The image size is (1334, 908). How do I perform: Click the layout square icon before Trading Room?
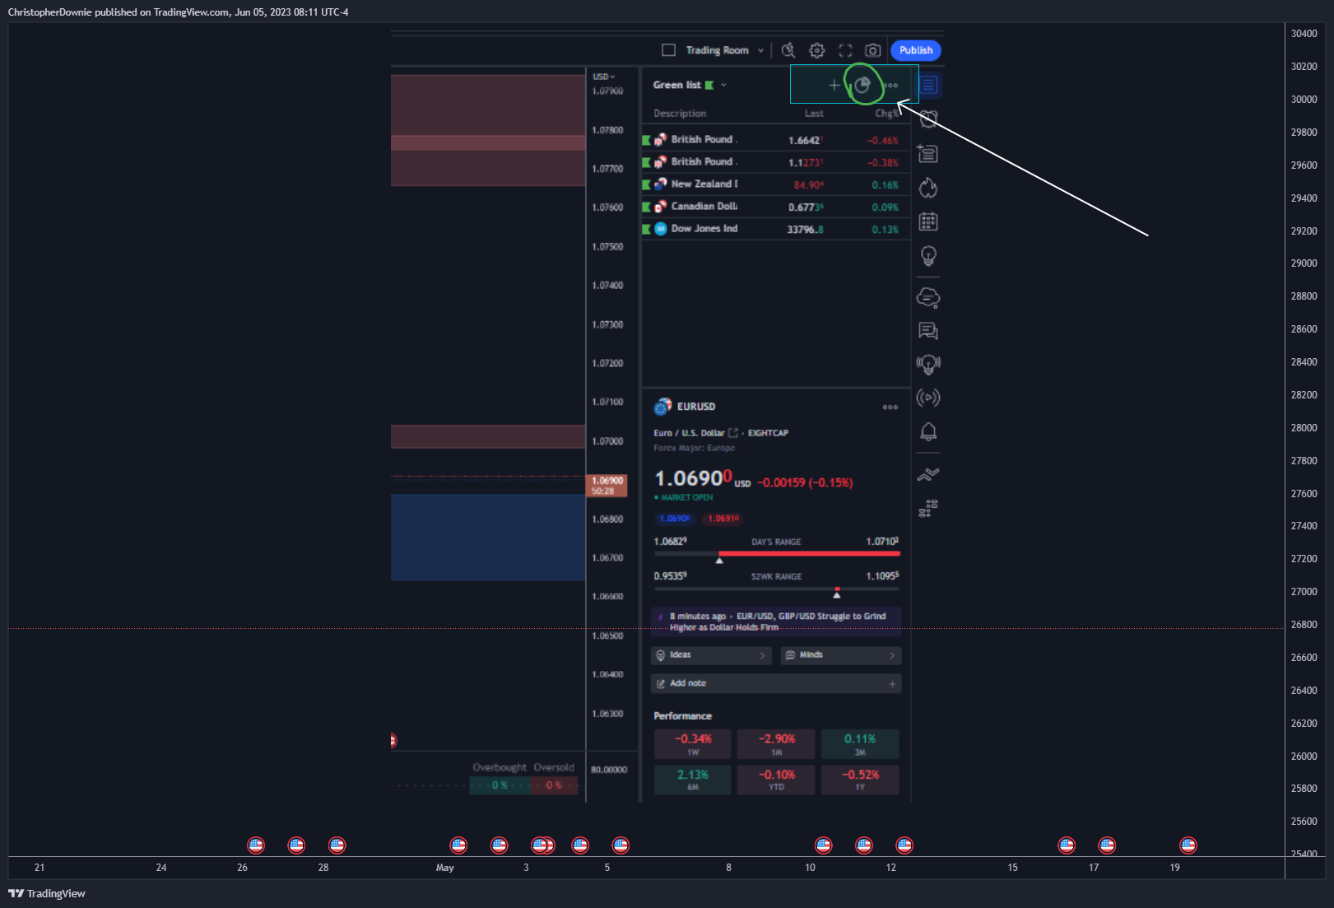click(669, 50)
